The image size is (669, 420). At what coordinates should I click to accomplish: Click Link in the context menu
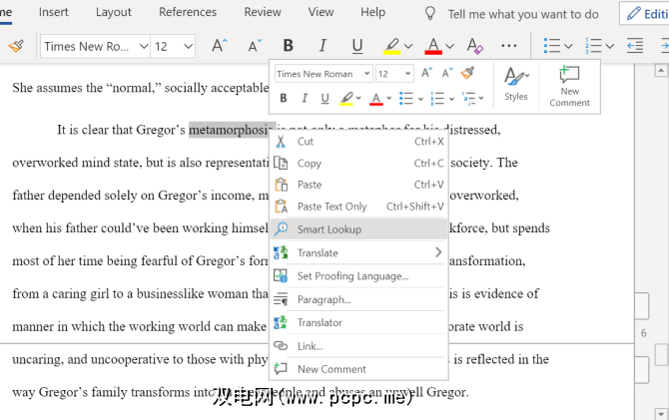(x=310, y=346)
